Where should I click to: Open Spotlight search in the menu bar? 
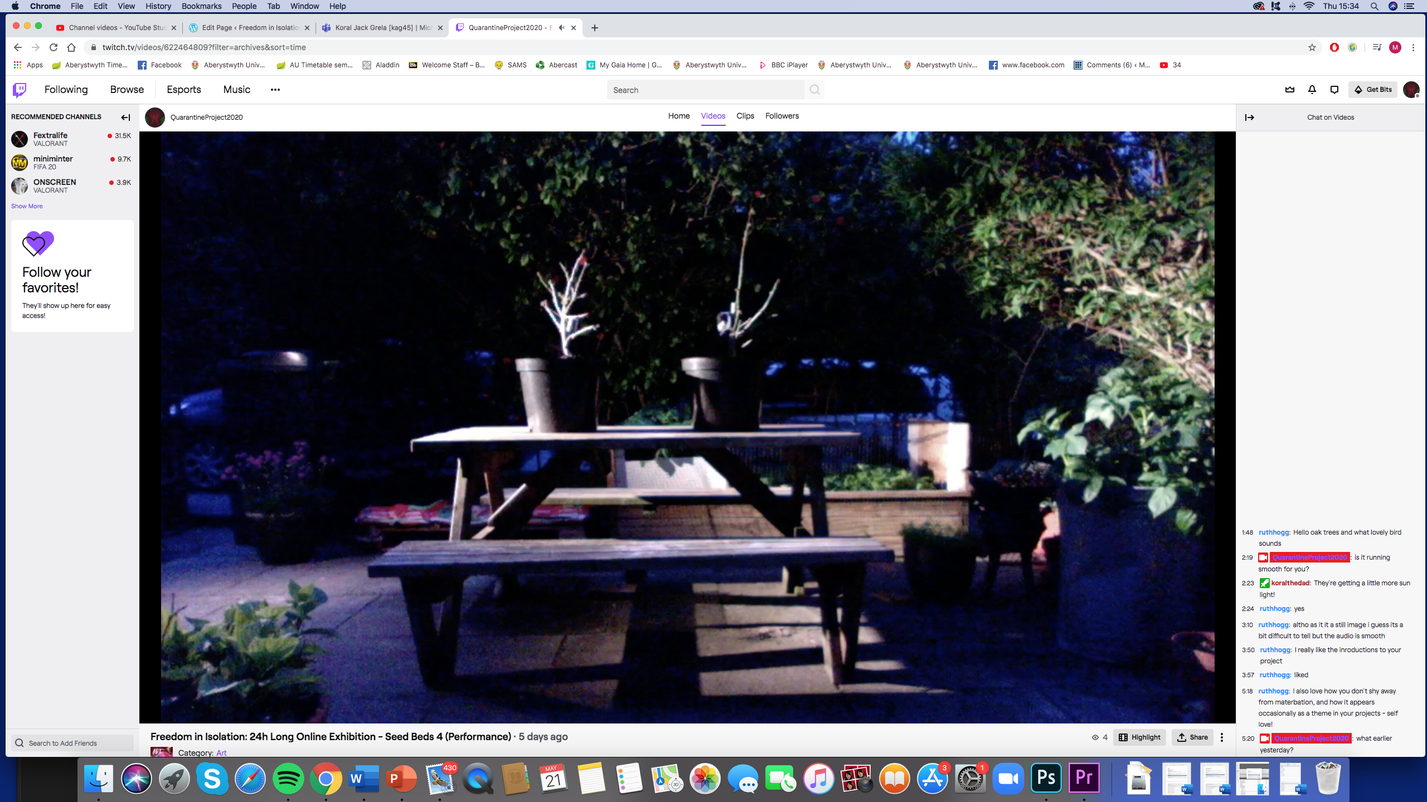(x=1375, y=6)
